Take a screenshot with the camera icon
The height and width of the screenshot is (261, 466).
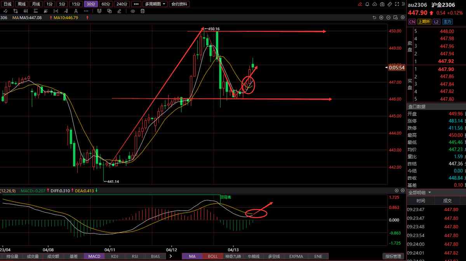pyautogui.click(x=382, y=4)
